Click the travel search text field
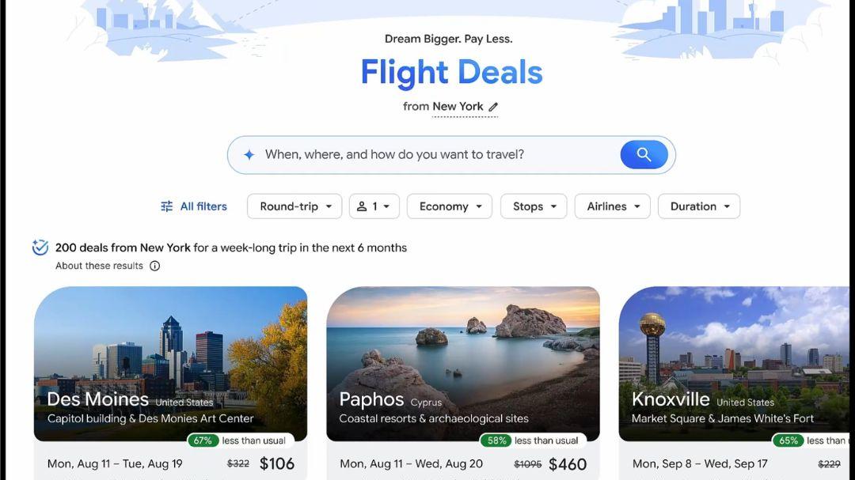 point(436,155)
